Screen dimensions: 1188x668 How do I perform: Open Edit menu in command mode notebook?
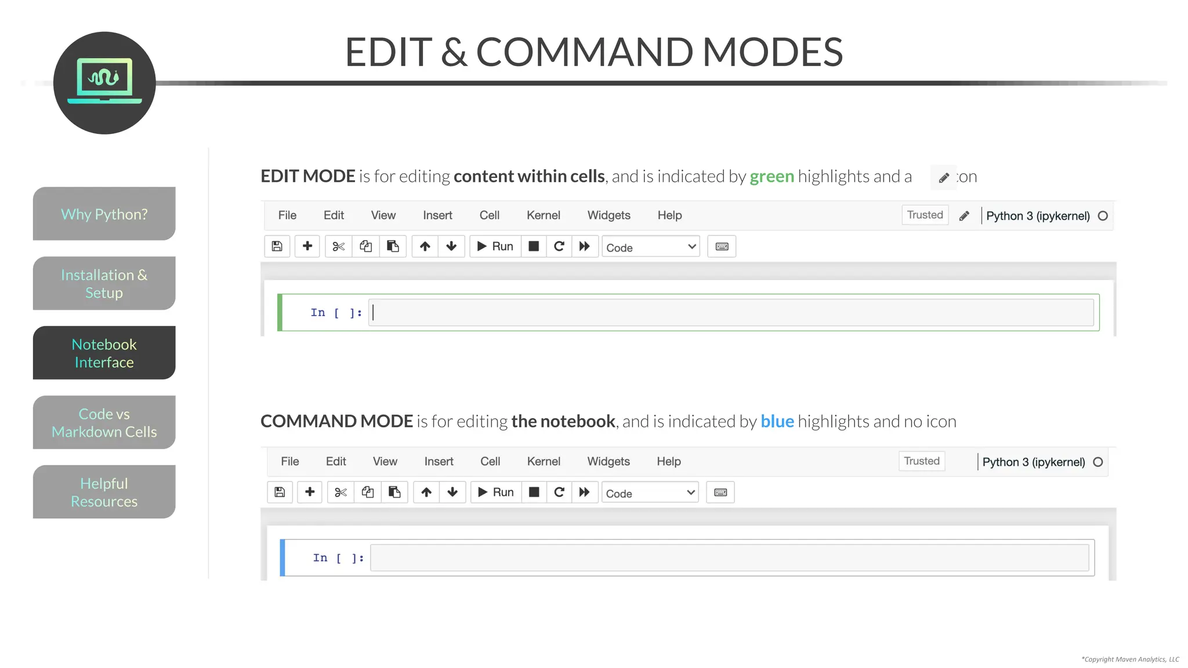pos(336,462)
